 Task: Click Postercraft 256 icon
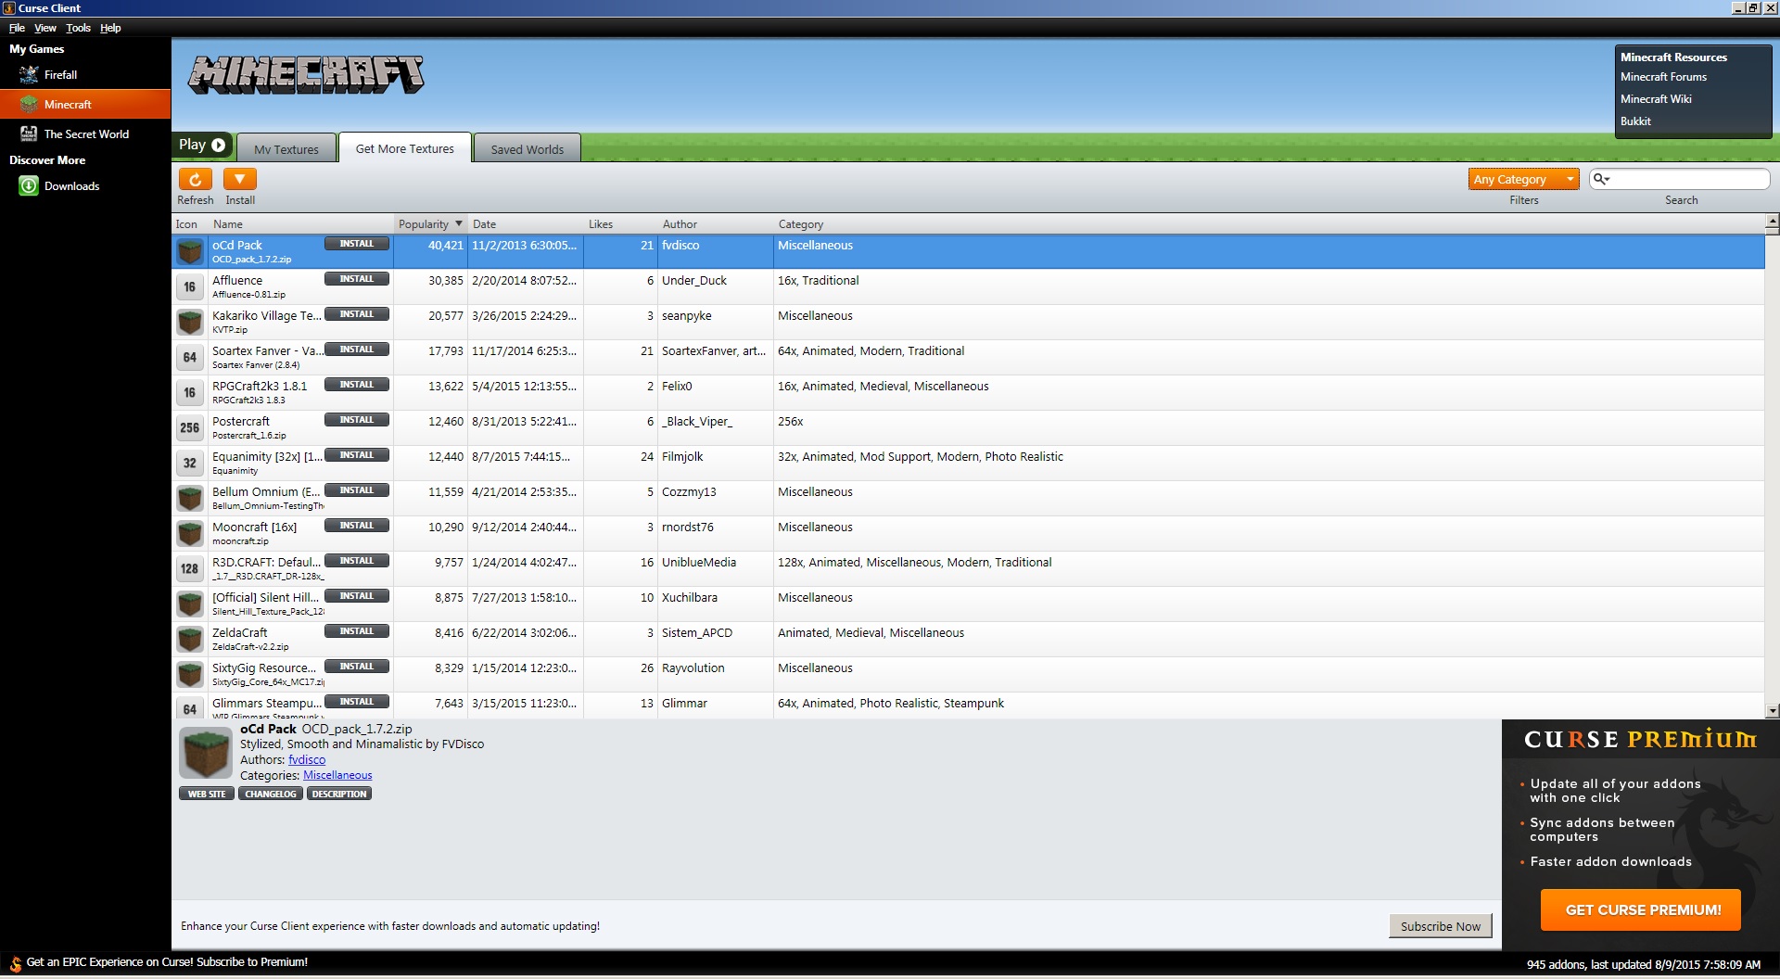pyautogui.click(x=190, y=428)
